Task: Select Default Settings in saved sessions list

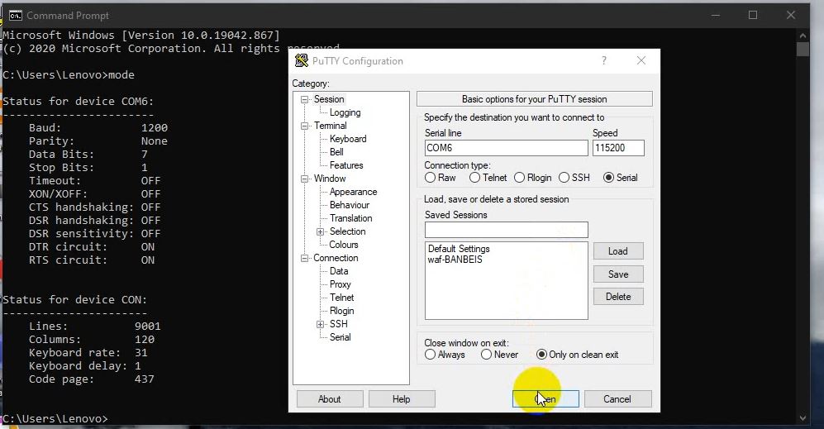Action: pos(458,249)
